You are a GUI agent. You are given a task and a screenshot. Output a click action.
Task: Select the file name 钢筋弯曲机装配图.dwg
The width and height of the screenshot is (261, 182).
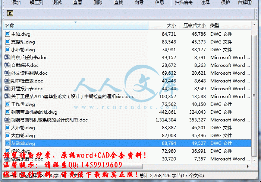(34, 112)
